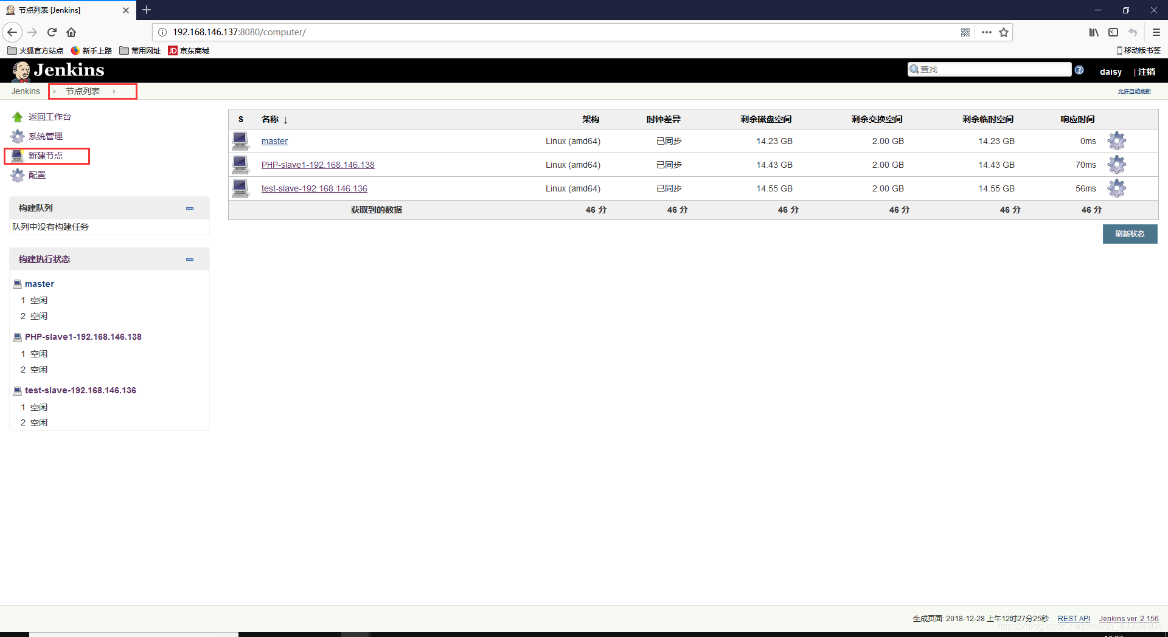Viewport: 1168px width, 637px height.
Task: Open daisy user profile link
Action: click(1110, 72)
